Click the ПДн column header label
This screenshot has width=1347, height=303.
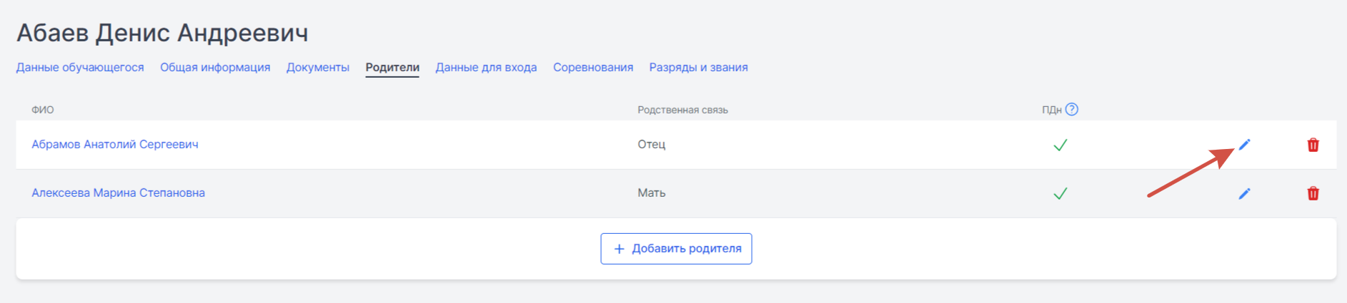tap(1051, 110)
